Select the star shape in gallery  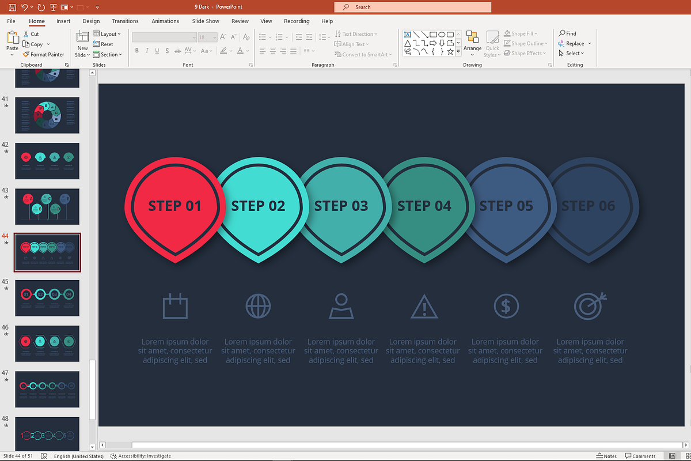pos(450,52)
